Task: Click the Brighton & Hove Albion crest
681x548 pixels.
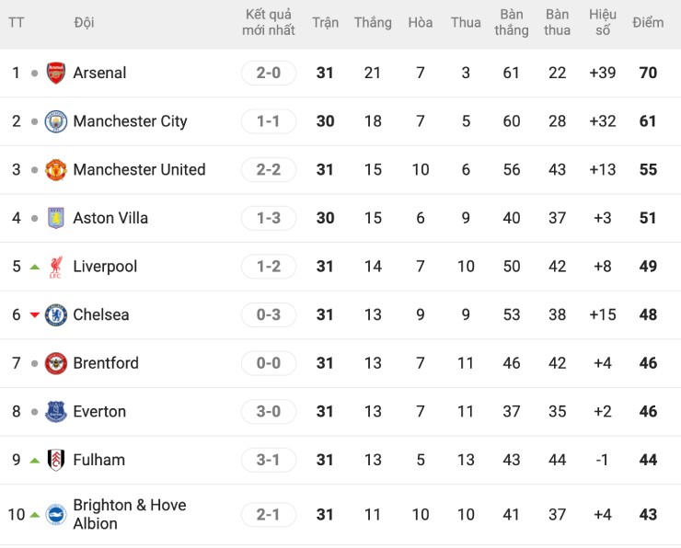Action: [56, 515]
